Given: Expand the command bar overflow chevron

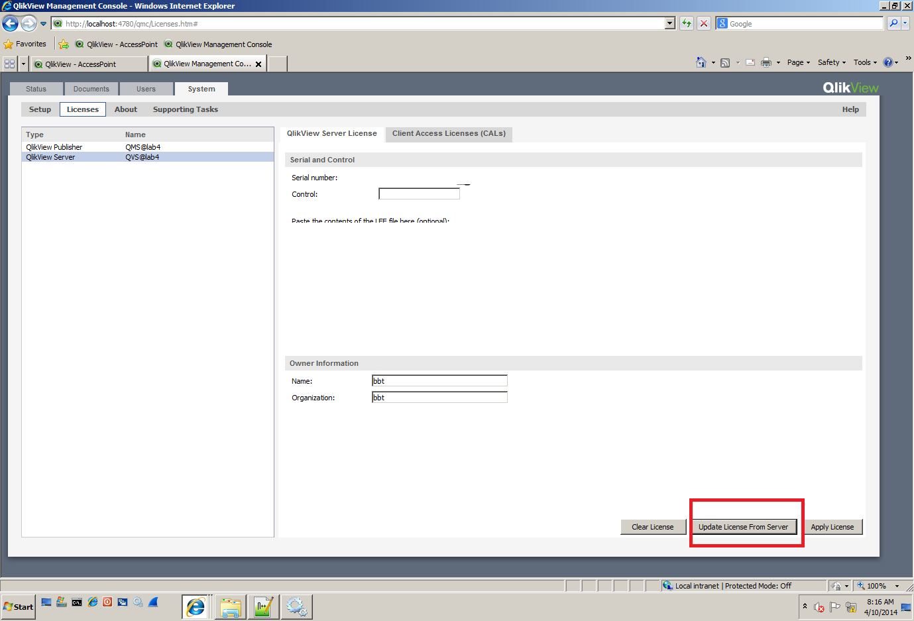Looking at the screenshot, I should click(x=908, y=58).
